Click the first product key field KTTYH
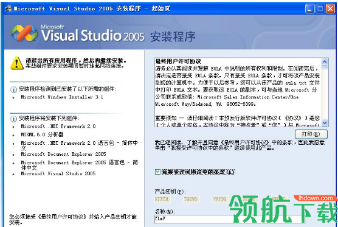338x227 pixels. point(163,199)
